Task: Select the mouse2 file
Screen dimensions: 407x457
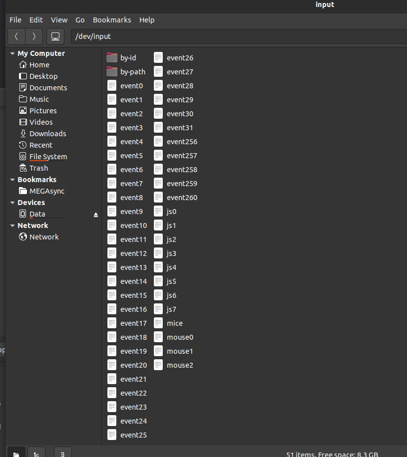Action: coord(174,365)
